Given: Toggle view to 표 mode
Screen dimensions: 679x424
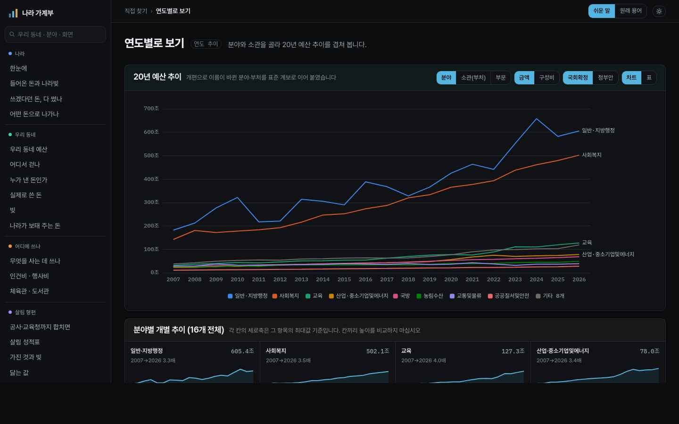Looking at the screenshot, I should coord(649,78).
